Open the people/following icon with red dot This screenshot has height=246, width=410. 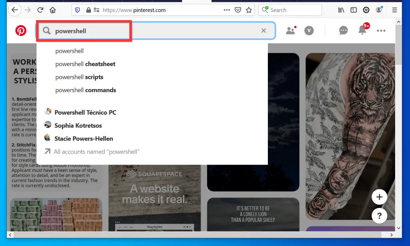tap(291, 30)
